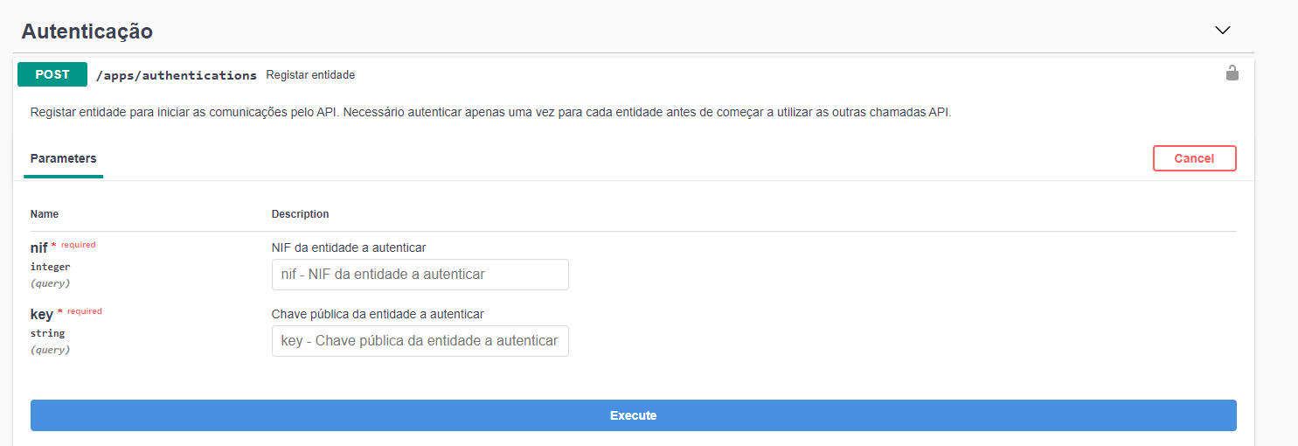Click the authorization lock icon

(1232, 73)
